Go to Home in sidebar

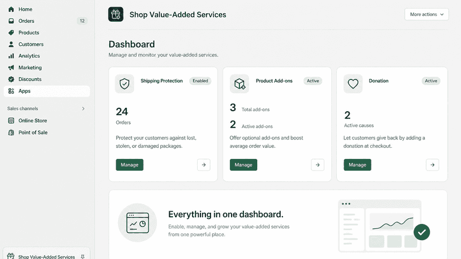pos(47,9)
